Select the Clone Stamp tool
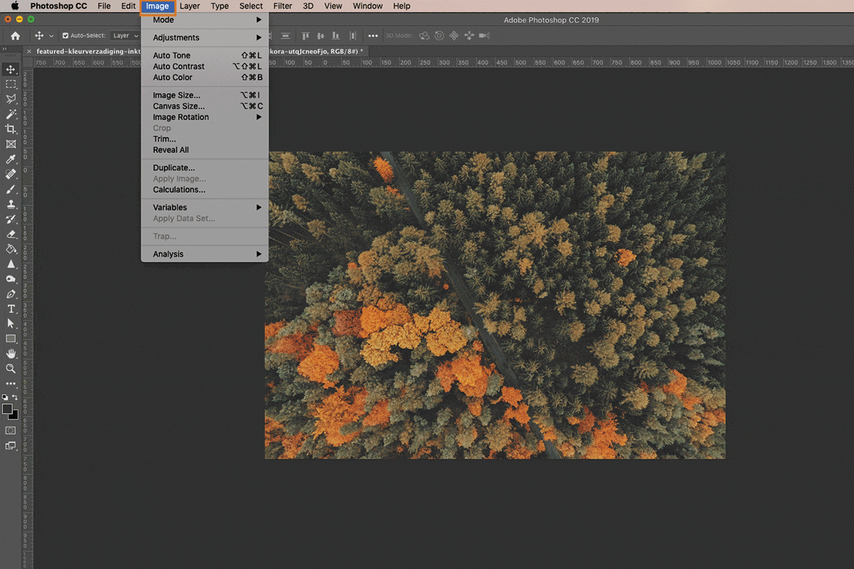This screenshot has width=854, height=569. (11, 204)
